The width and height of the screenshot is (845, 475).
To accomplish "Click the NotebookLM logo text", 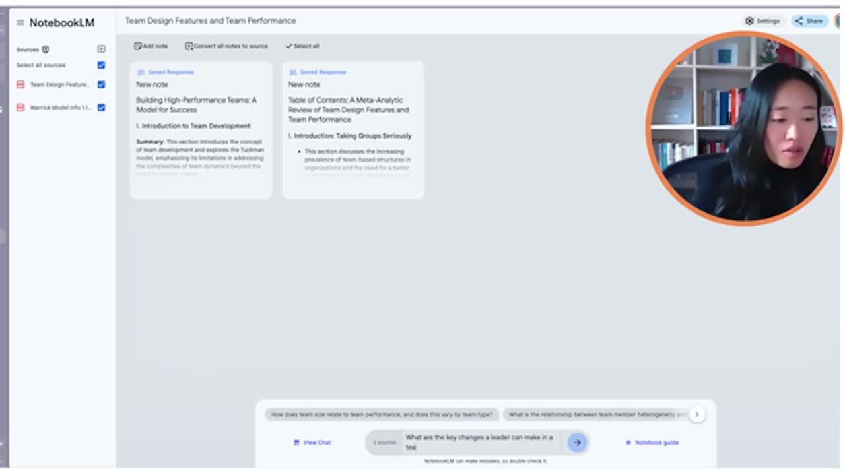I will tap(62, 22).
